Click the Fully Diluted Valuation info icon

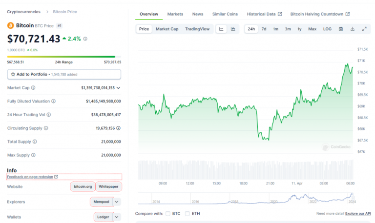pyautogui.click(x=54, y=101)
